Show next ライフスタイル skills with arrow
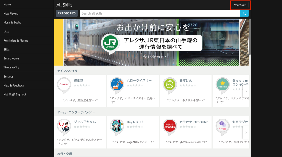282x157 pixels. [x=246, y=91]
